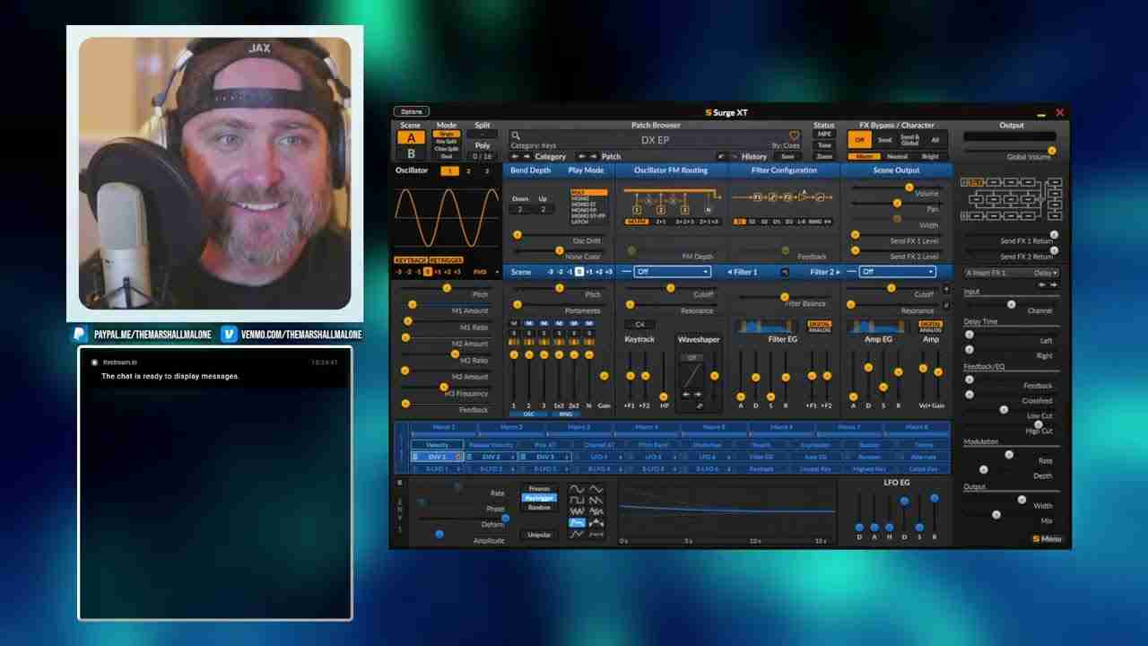
Task: Select oscillator 2 tab
Action: click(468, 170)
